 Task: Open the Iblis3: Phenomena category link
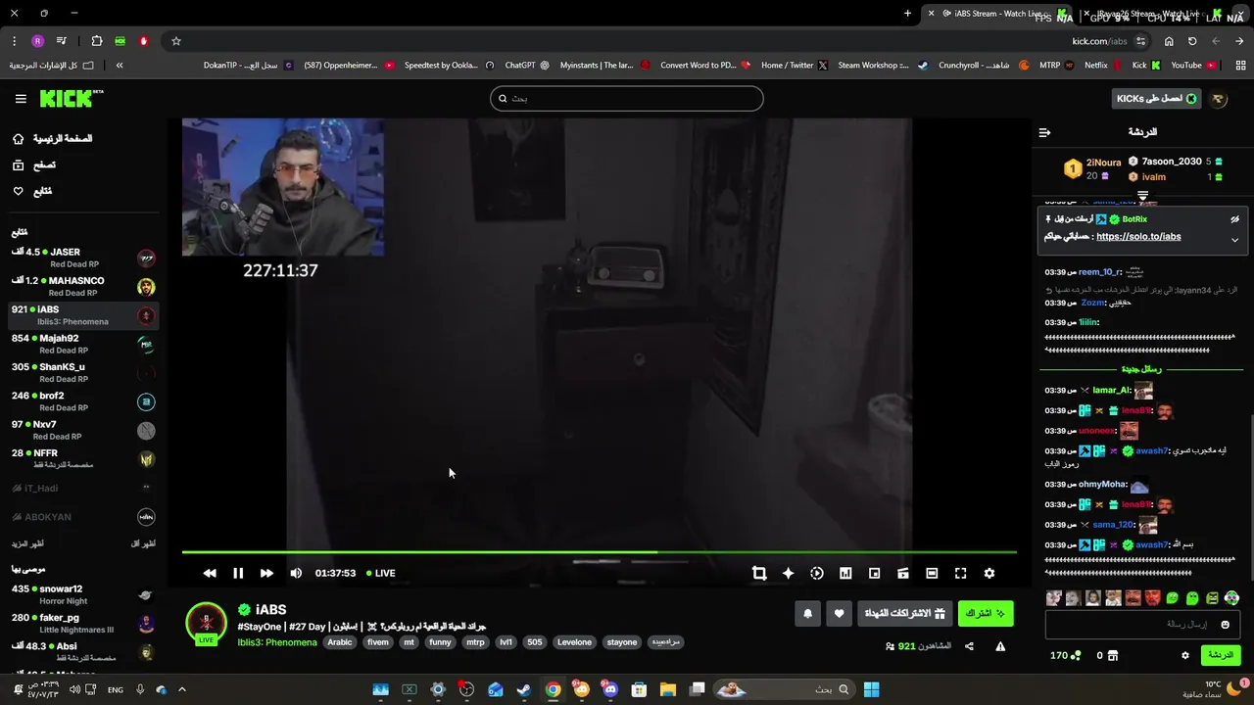point(277,642)
